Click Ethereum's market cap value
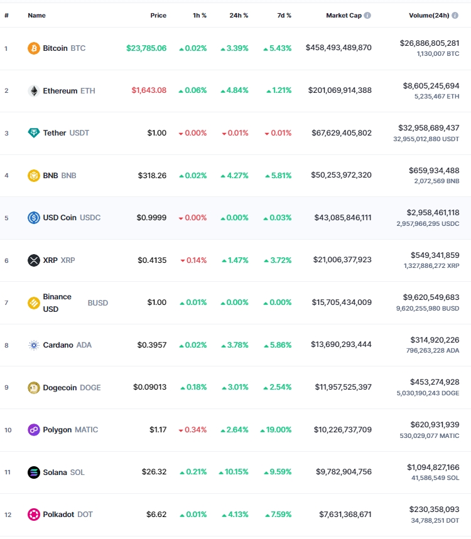This screenshot has height=539, width=471. [340, 90]
